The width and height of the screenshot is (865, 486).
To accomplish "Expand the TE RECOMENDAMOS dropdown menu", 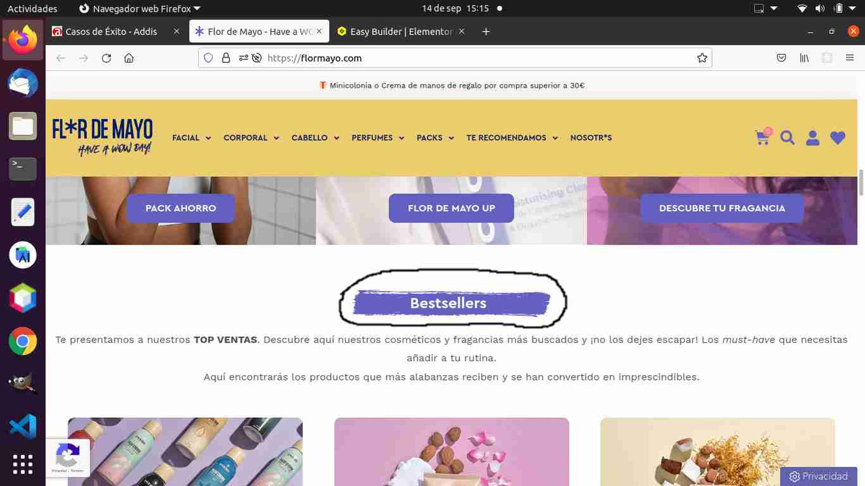I will click(x=512, y=138).
